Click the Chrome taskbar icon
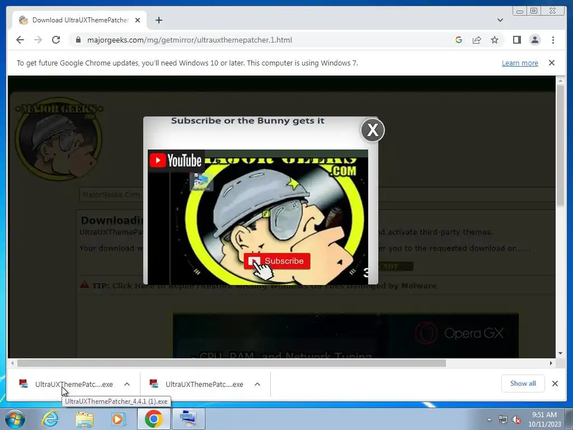Viewport: 573px width, 430px height. point(153,419)
